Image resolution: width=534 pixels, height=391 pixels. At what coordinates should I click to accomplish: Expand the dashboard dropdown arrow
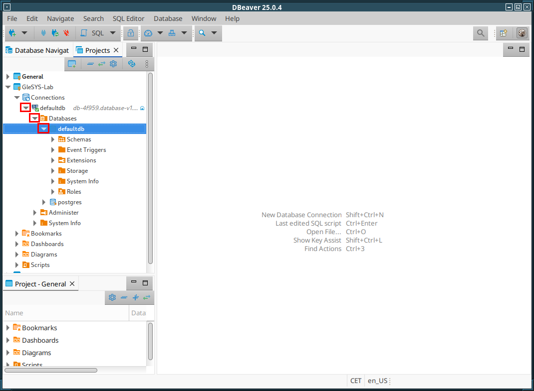coord(160,33)
